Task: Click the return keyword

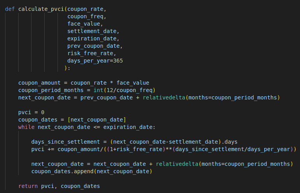Action: (28, 186)
